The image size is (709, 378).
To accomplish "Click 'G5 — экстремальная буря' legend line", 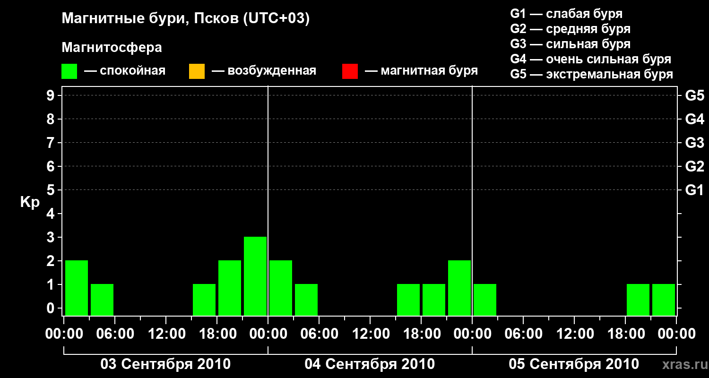I will pyautogui.click(x=591, y=74).
